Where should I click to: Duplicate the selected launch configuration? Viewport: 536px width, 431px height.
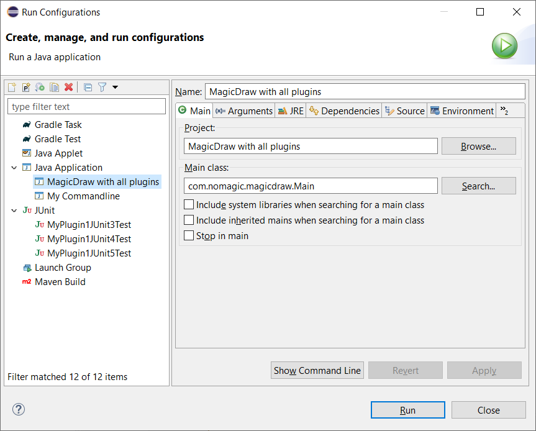pos(54,88)
